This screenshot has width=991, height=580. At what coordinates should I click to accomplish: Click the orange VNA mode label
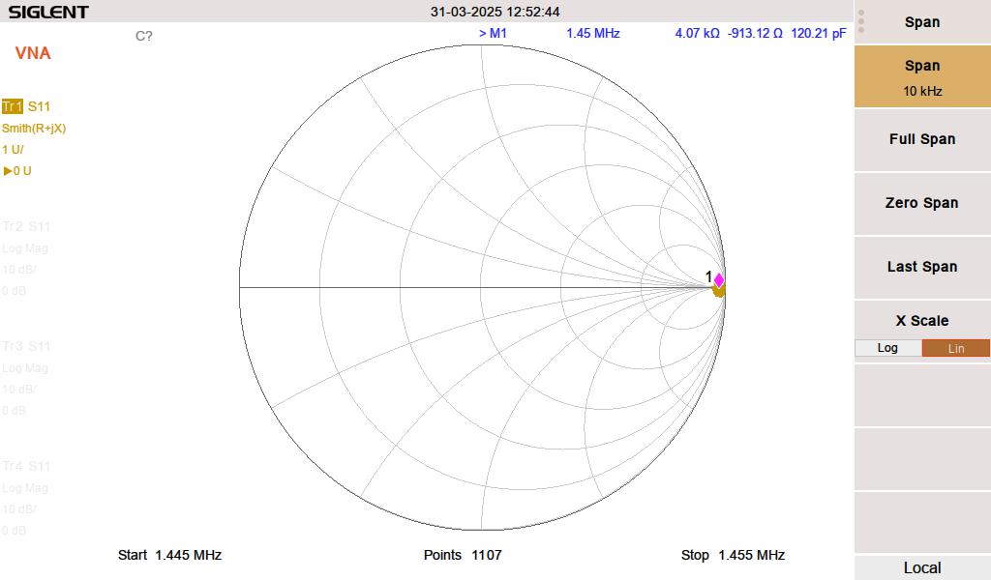(x=33, y=53)
